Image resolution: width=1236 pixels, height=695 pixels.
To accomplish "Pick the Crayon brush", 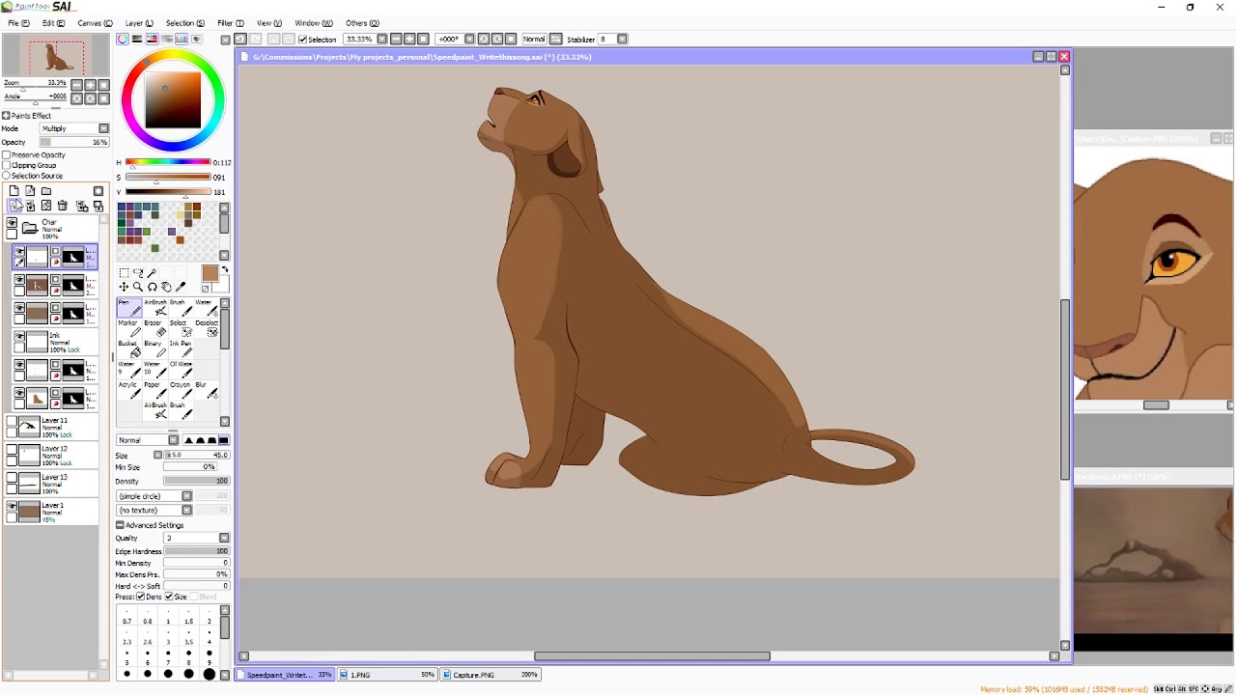I will click(x=181, y=390).
